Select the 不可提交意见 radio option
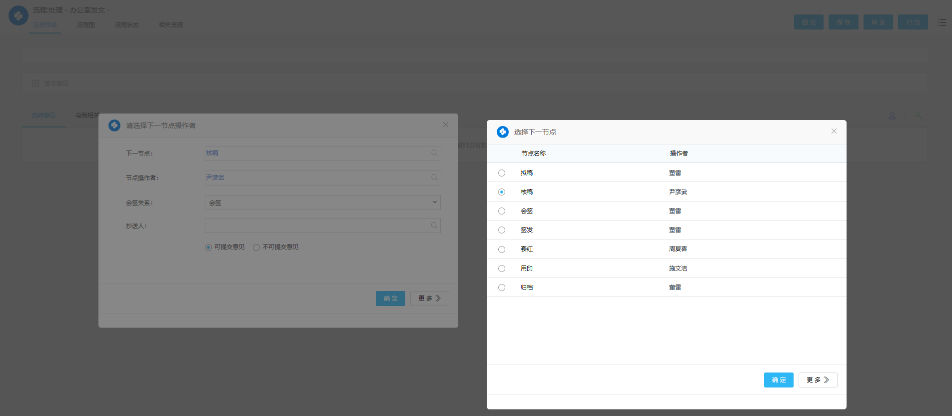Viewport: 952px width, 416px height. [x=256, y=247]
